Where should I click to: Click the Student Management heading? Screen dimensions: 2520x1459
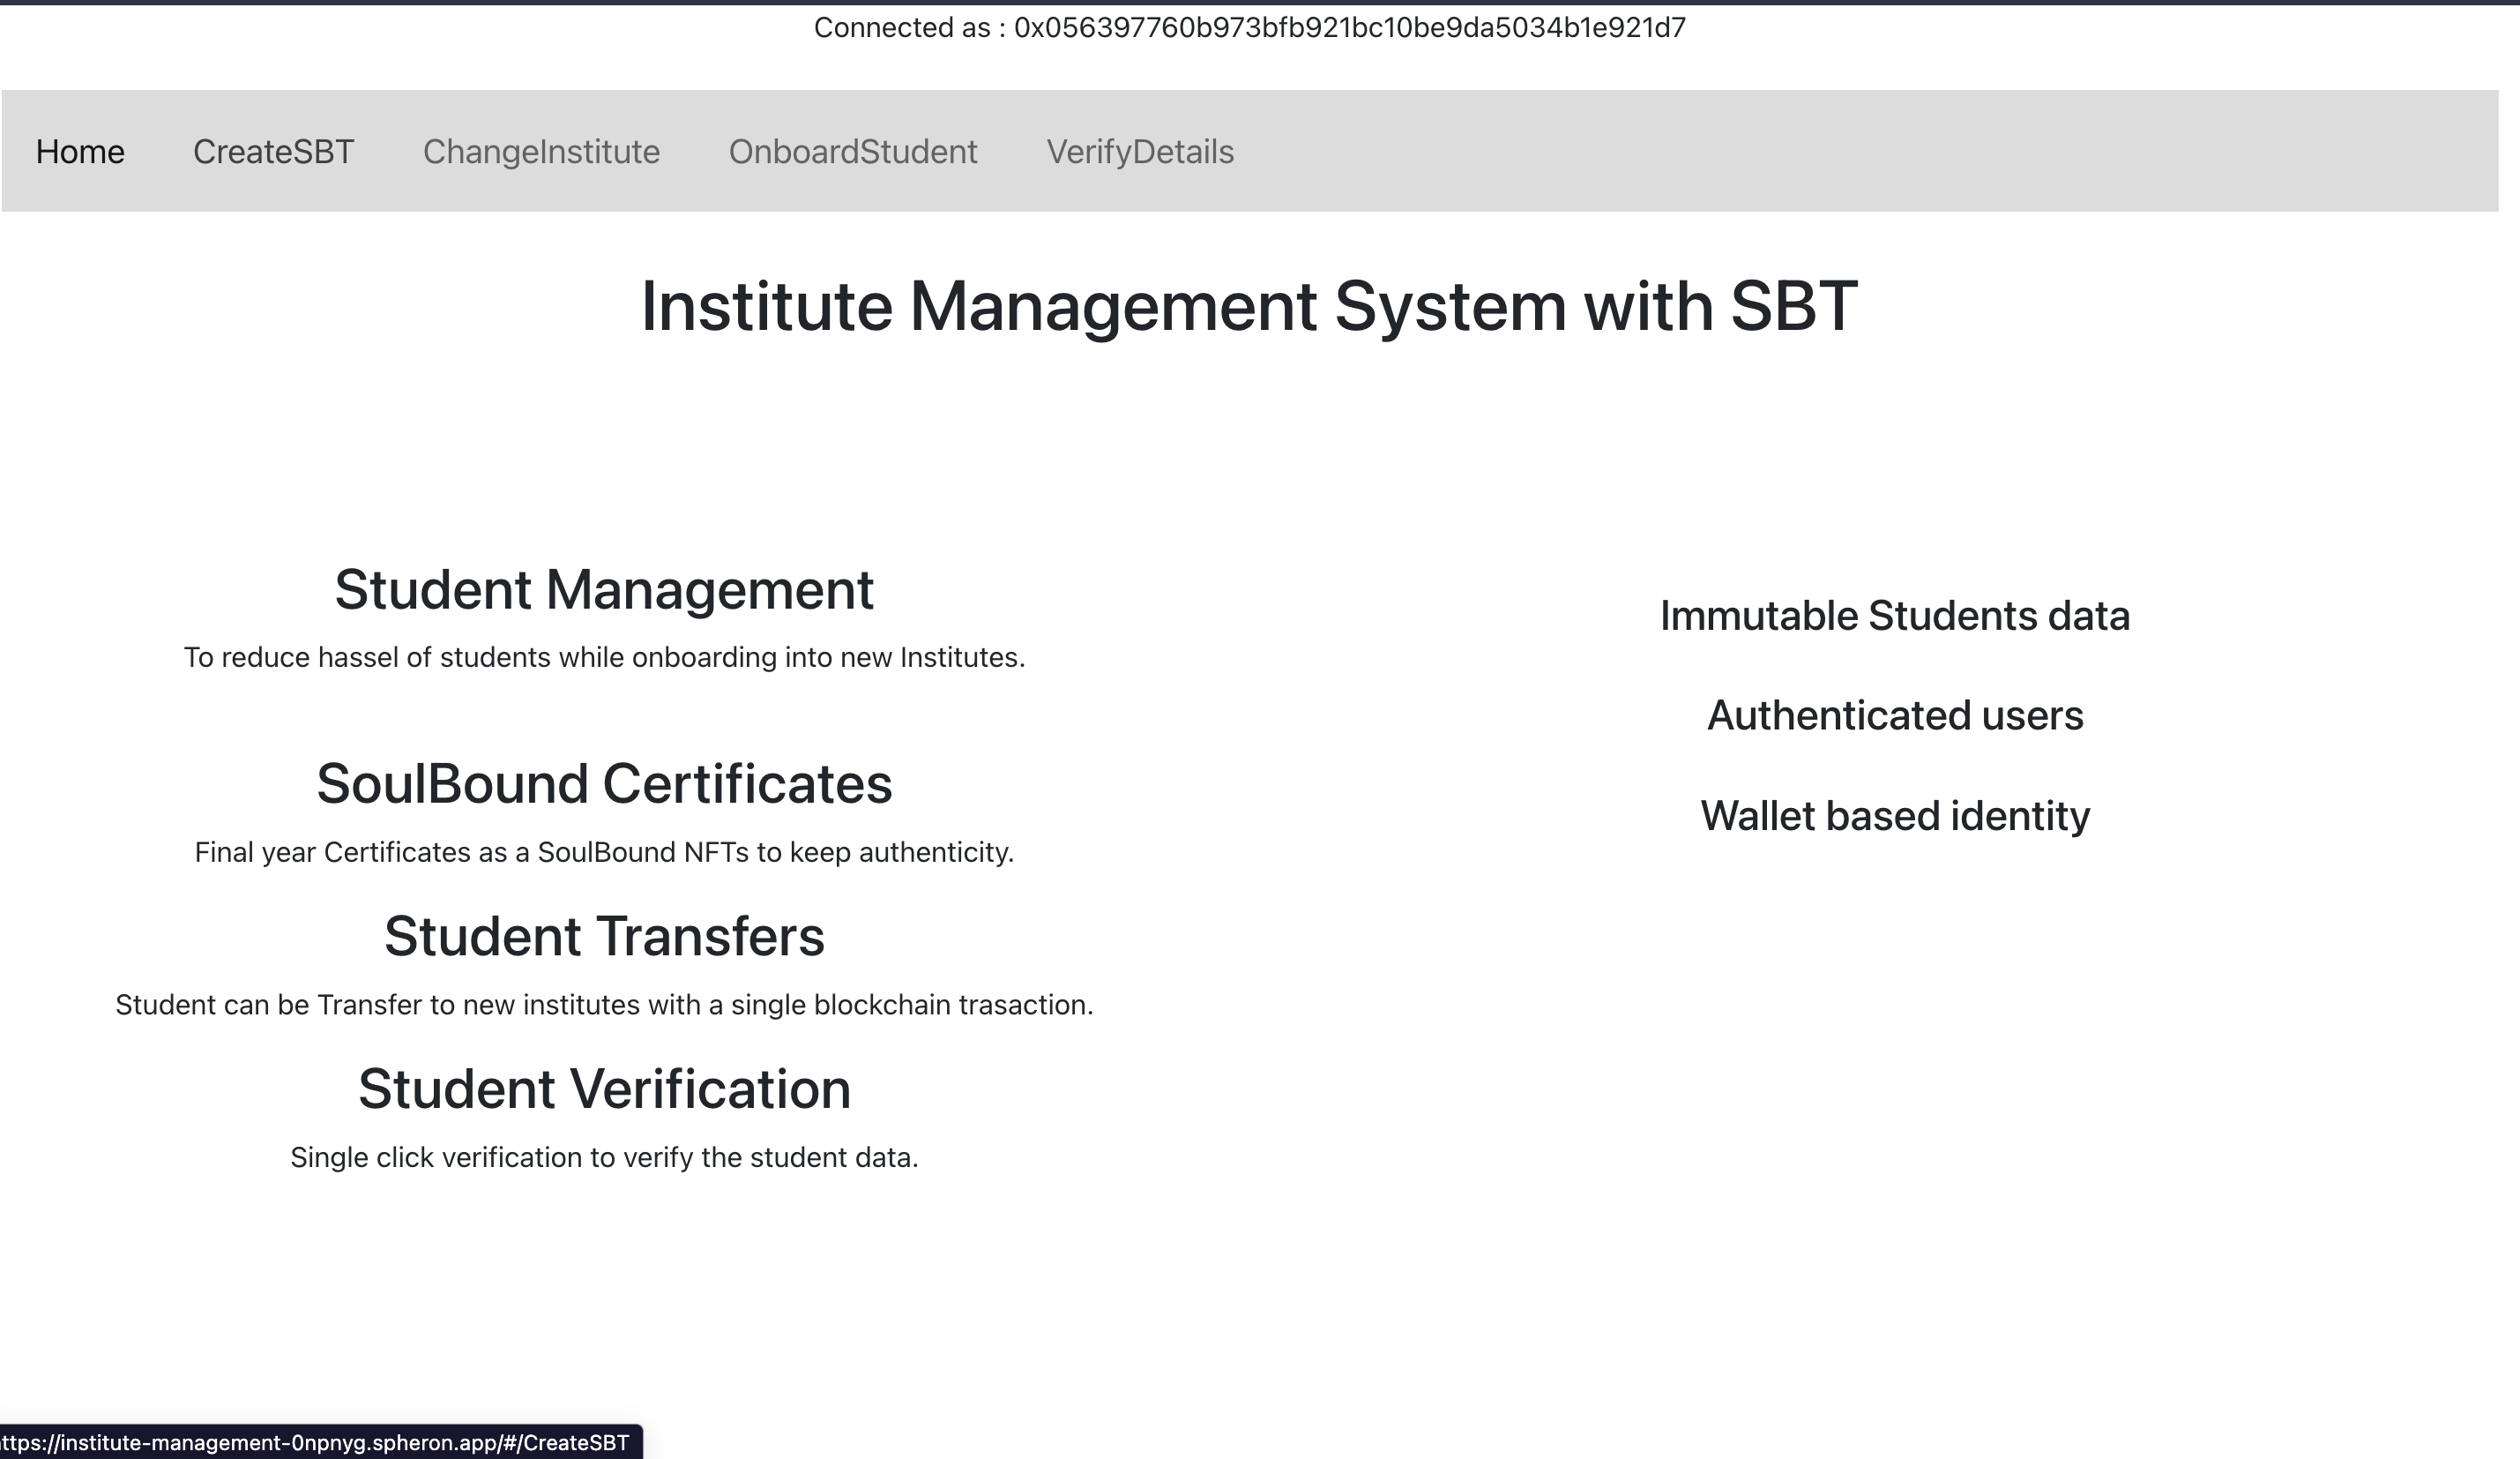click(x=603, y=590)
